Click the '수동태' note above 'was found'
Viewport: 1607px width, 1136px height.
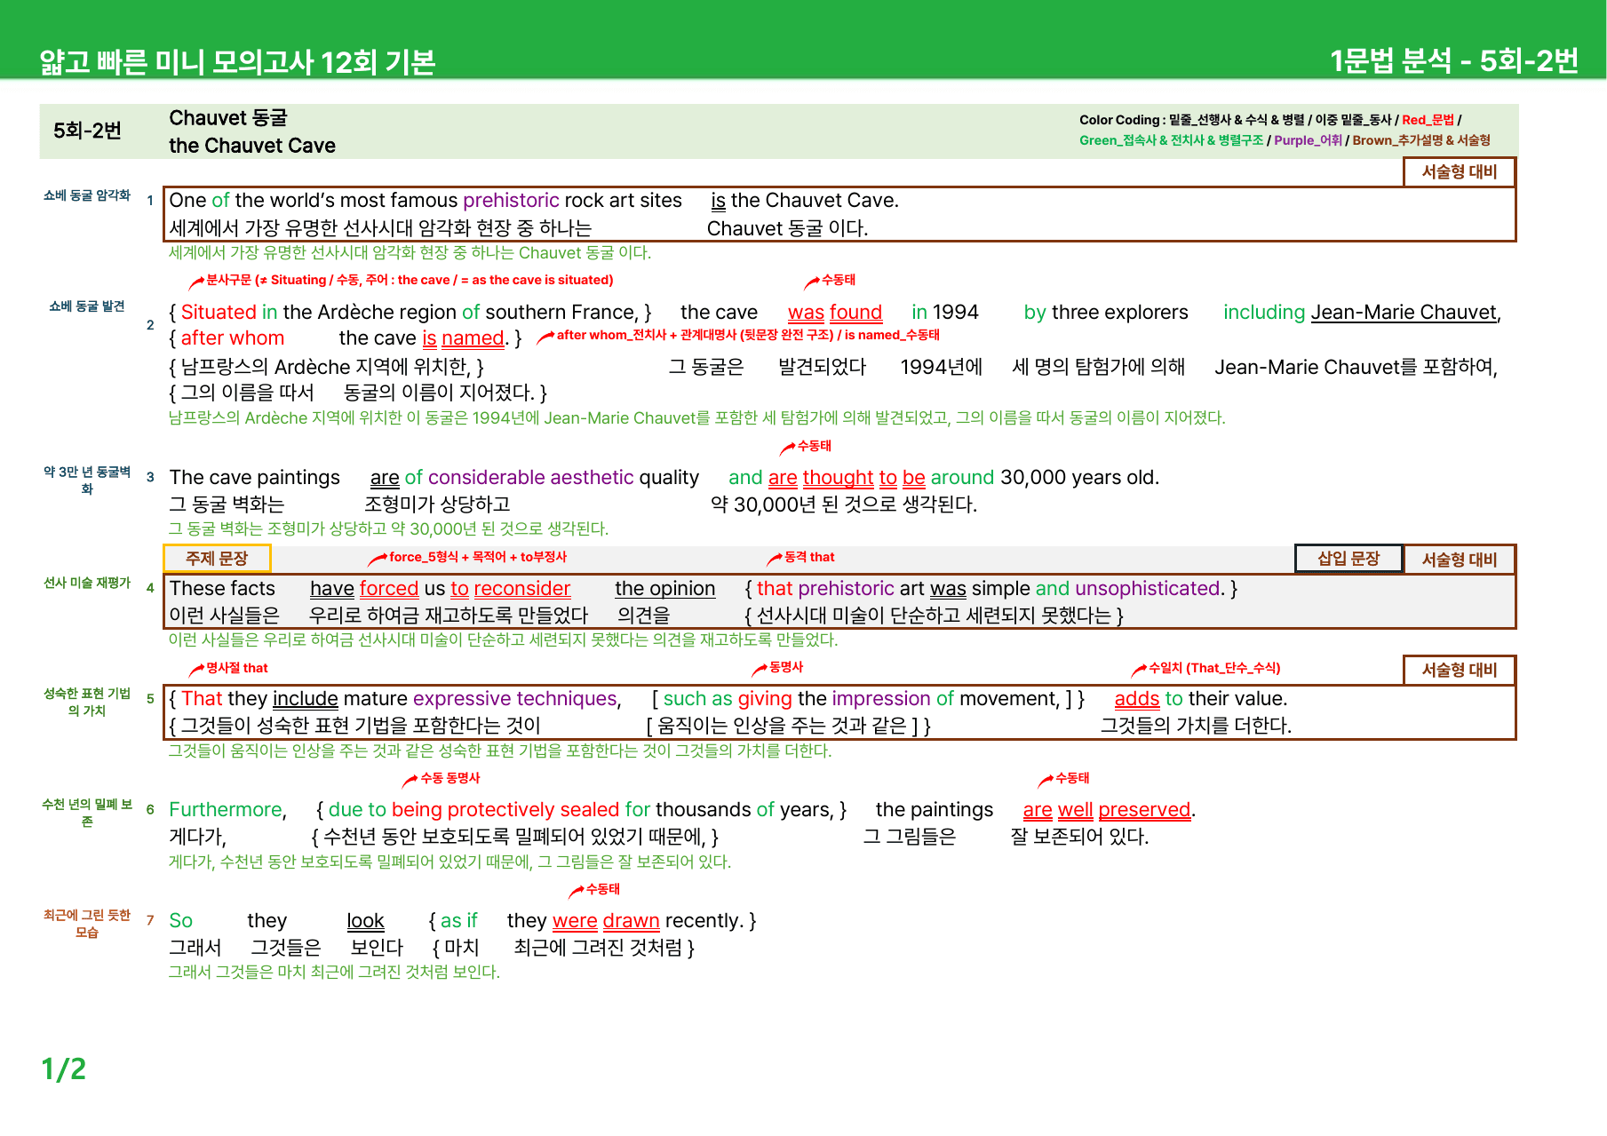tap(831, 281)
